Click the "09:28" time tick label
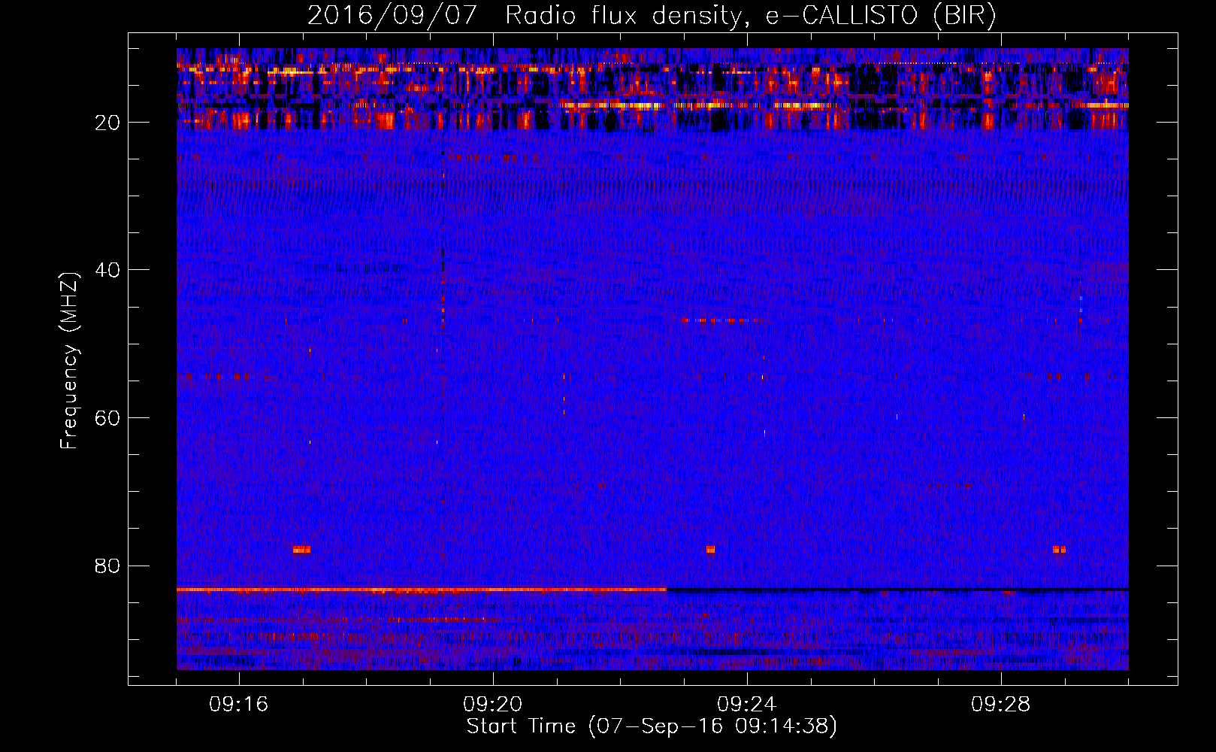 pyautogui.click(x=1001, y=705)
